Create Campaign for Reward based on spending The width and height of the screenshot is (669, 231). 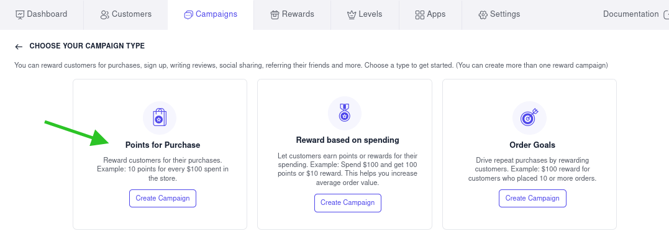(348, 203)
